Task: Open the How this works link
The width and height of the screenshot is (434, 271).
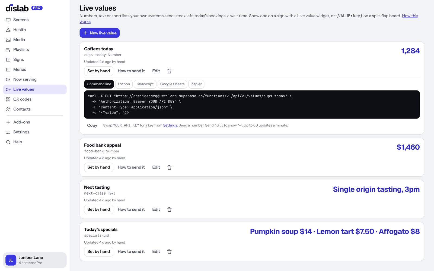Action: 410,16
